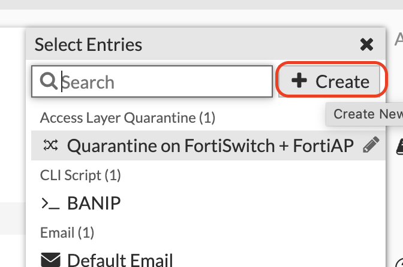
Task: Click the round icon right of Default Email
Action: 399,263
